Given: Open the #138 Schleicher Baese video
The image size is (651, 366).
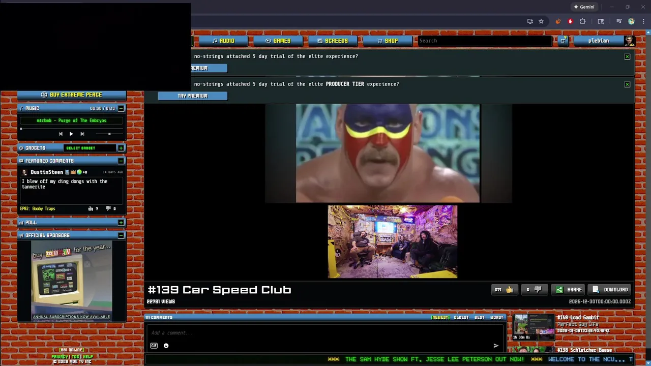Looking at the screenshot, I should tap(584, 350).
